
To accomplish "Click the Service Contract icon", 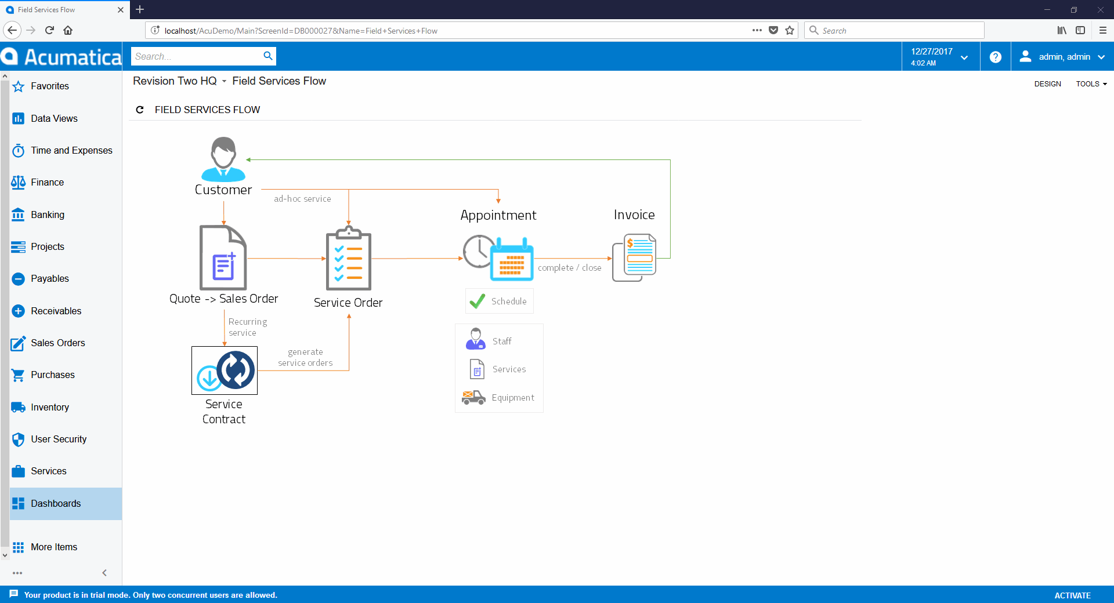I will 225,370.
